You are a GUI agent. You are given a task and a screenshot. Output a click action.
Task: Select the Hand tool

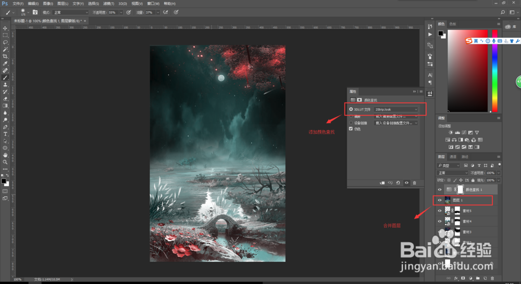[x=5, y=155]
